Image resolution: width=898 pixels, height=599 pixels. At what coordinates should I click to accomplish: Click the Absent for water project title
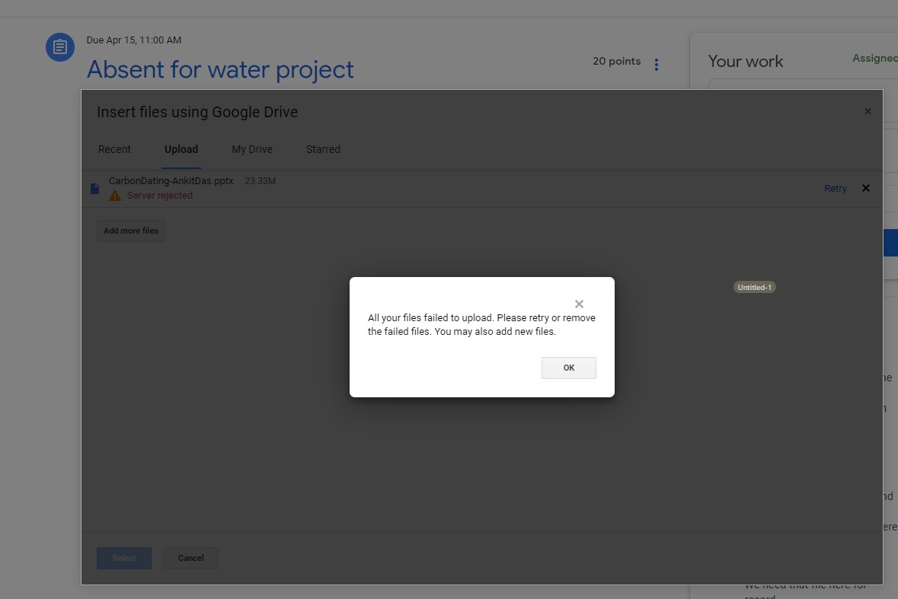pyautogui.click(x=220, y=70)
